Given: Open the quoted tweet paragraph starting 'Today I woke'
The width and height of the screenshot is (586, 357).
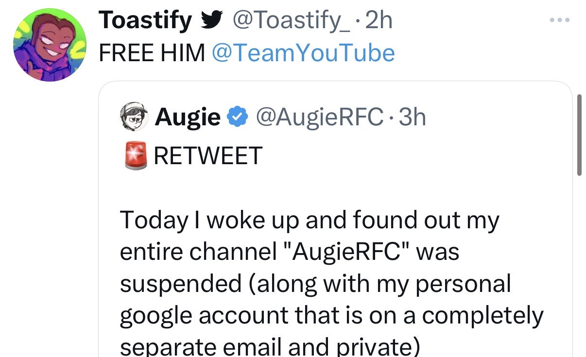Looking at the screenshot, I should click(x=332, y=284).
